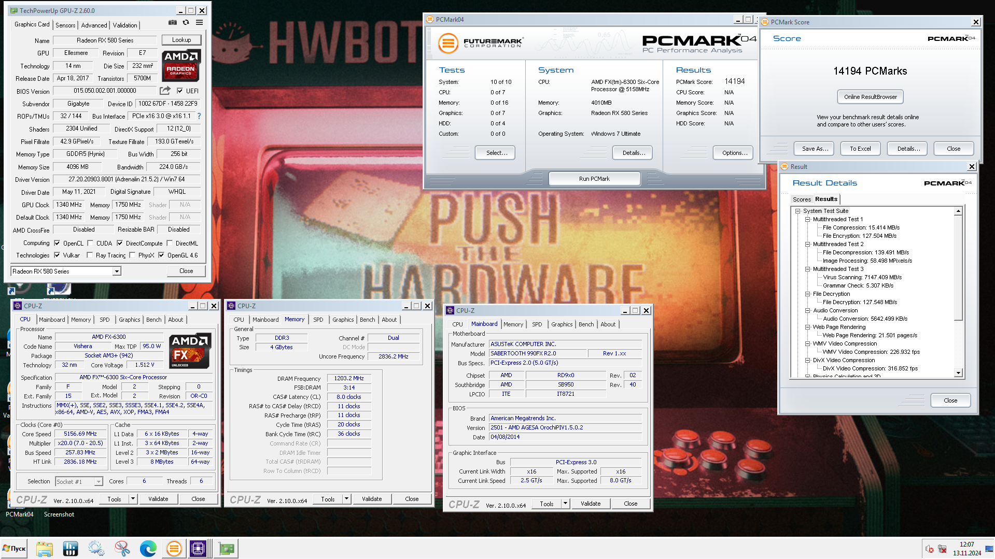Click the Futuremark orange logo in PCMark04

(449, 43)
